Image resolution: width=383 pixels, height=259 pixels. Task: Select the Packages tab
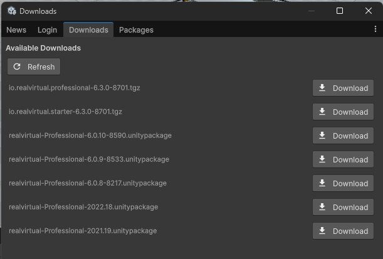tap(136, 29)
